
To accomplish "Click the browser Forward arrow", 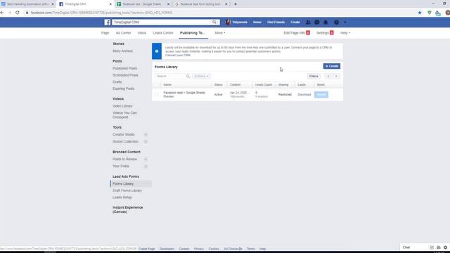I will [10, 13].
